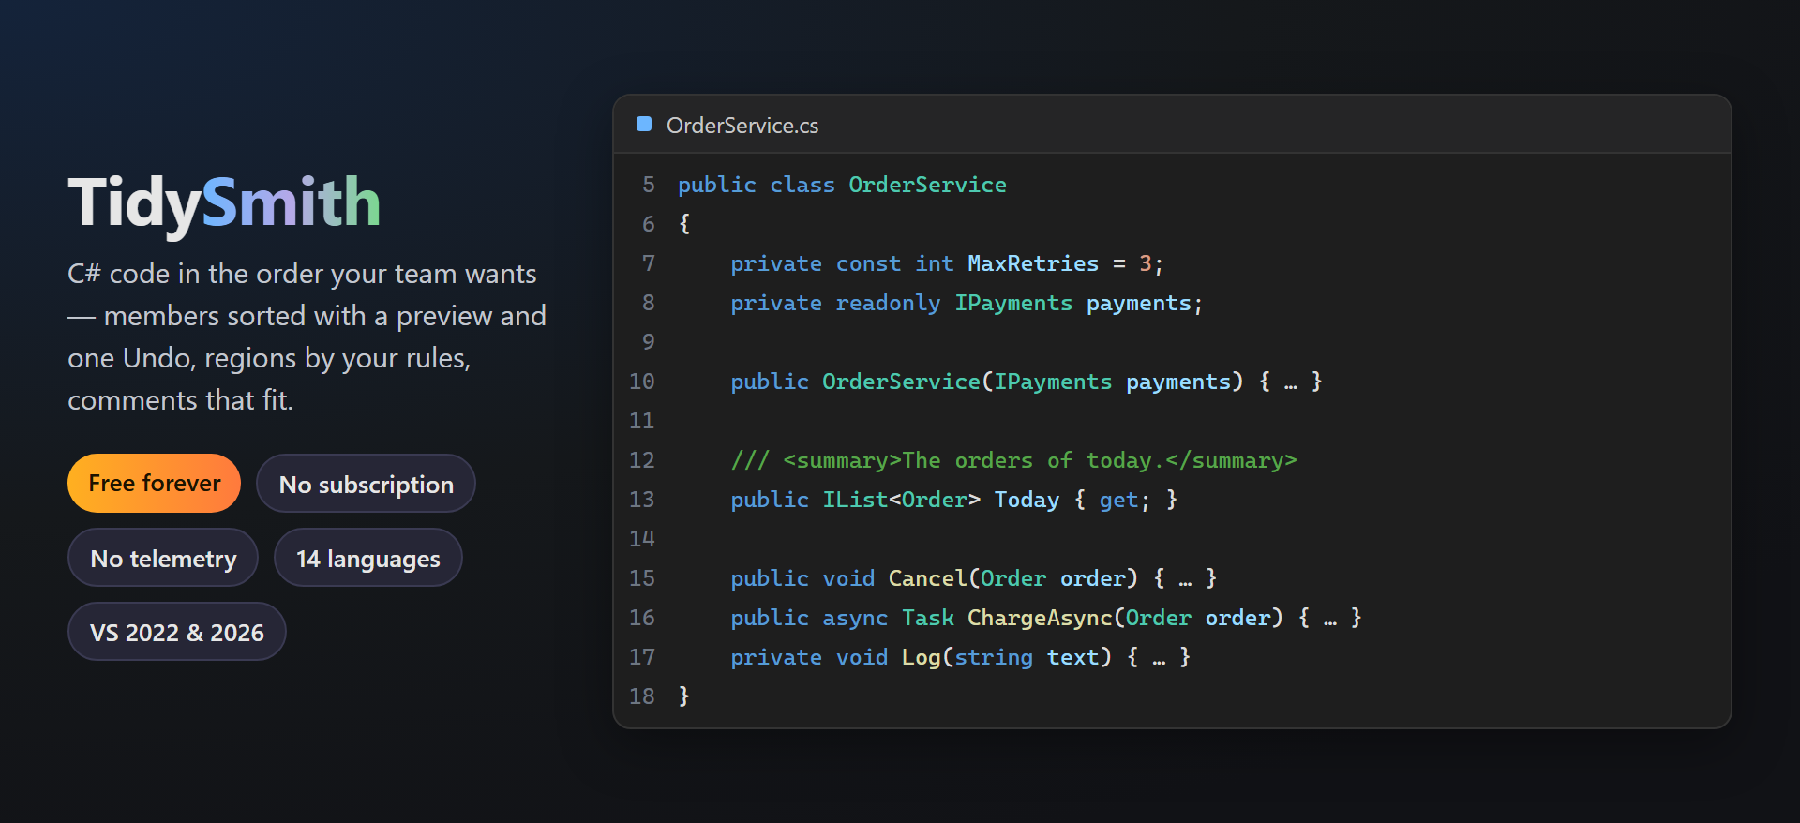Image resolution: width=1800 pixels, height=823 pixels.
Task: Click line number 9 in the gutter
Action: pos(649,342)
